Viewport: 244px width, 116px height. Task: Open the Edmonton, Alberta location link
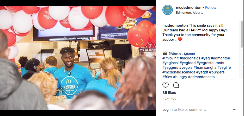click(x=190, y=13)
